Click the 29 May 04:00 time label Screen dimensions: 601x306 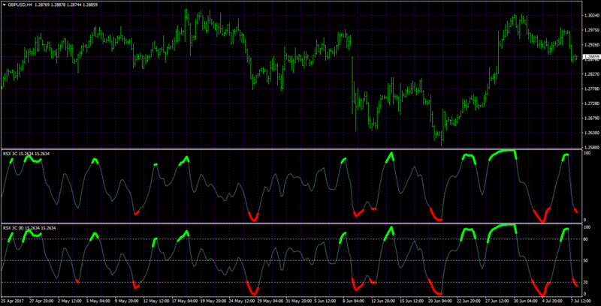coord(270,301)
